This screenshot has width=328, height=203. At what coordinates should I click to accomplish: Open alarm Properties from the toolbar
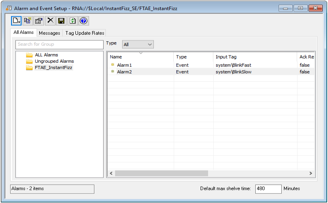click(39, 21)
